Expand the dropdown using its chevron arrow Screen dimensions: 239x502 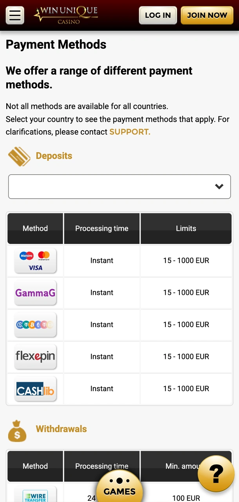tap(219, 186)
